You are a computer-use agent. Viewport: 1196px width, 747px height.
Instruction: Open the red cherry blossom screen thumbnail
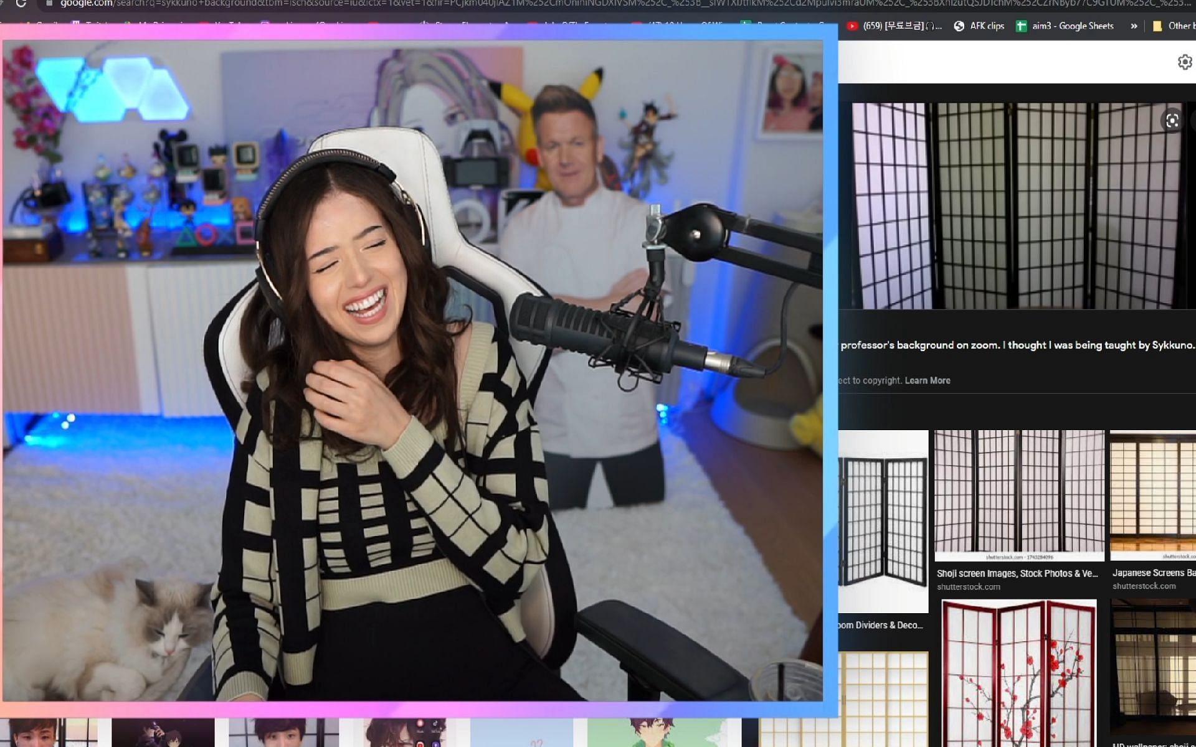(x=1019, y=673)
